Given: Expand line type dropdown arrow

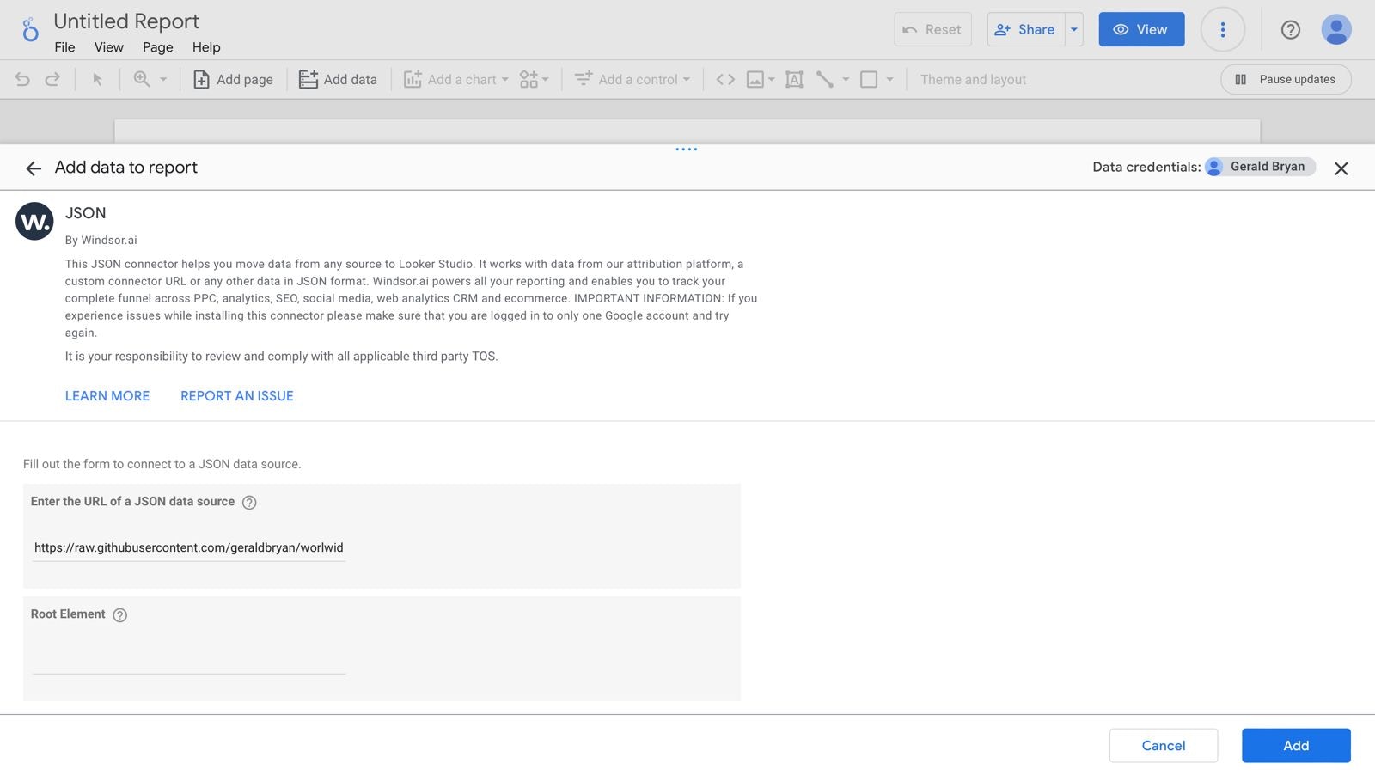Looking at the screenshot, I should 846,79.
